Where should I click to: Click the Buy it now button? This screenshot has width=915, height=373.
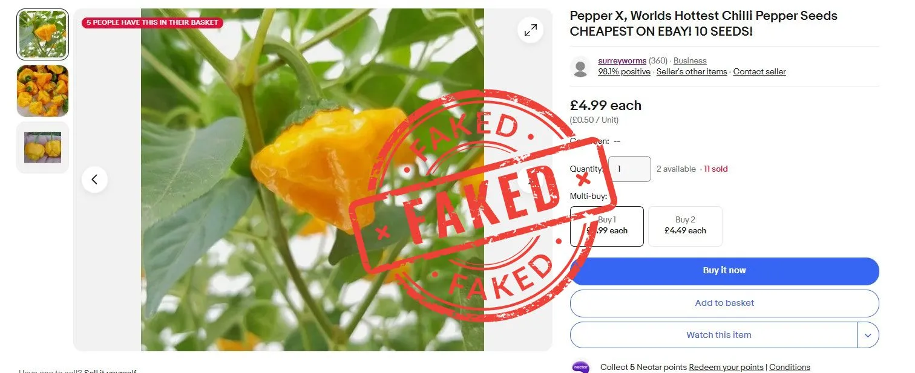(x=724, y=271)
